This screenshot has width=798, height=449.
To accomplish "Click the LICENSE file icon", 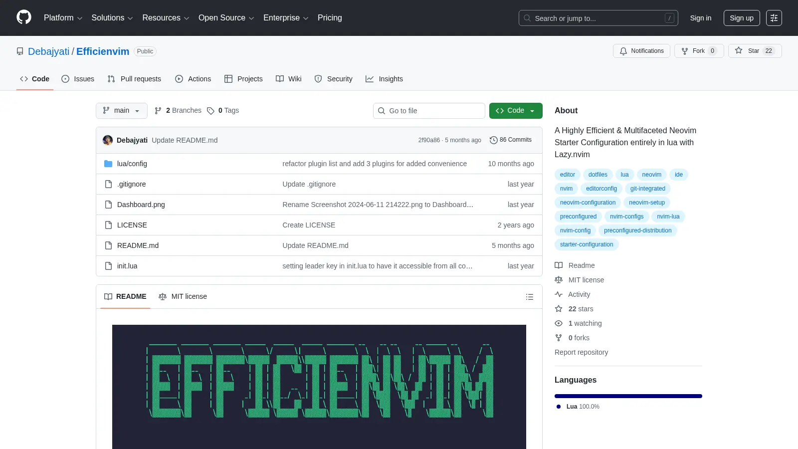I will click(108, 225).
